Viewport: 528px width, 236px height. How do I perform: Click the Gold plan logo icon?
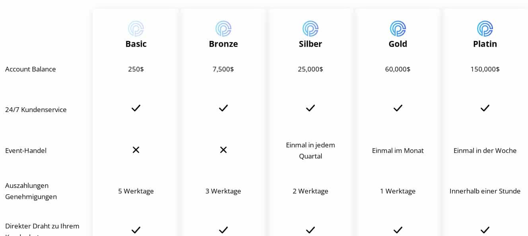[398, 29]
